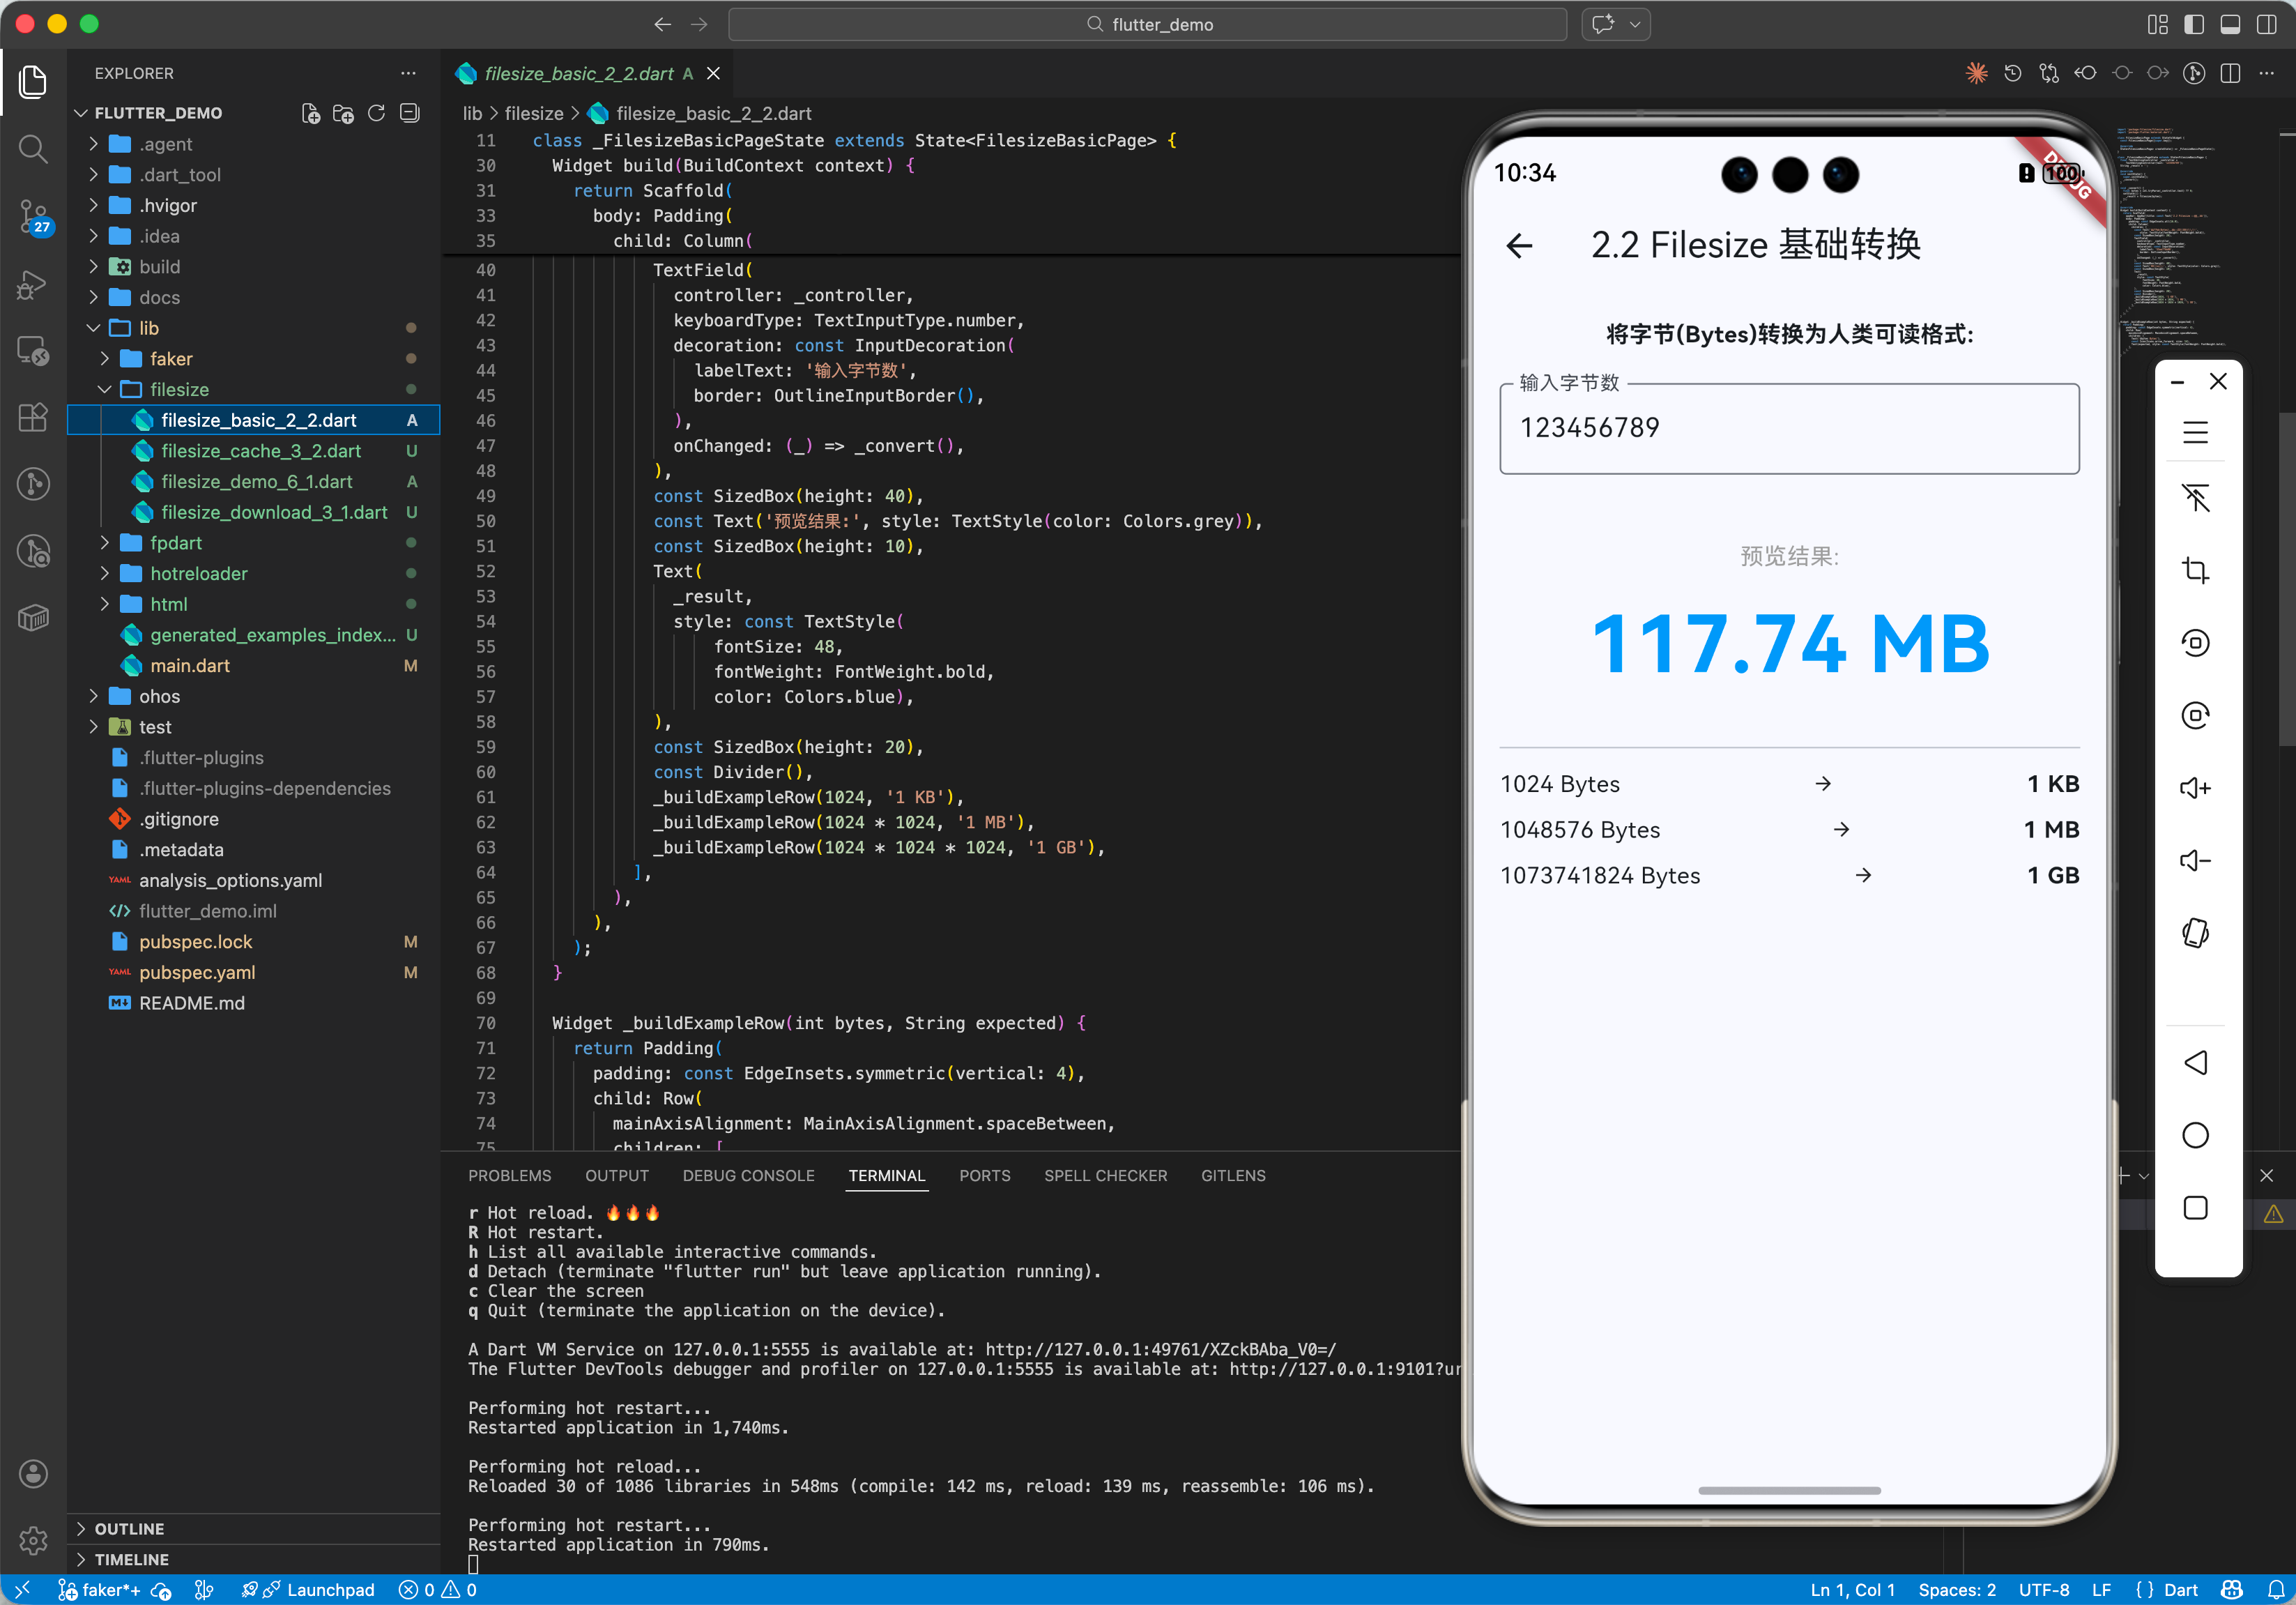The height and width of the screenshot is (1605, 2296).
Task: Toggle the secondary sidebar layout button
Action: 2266,24
